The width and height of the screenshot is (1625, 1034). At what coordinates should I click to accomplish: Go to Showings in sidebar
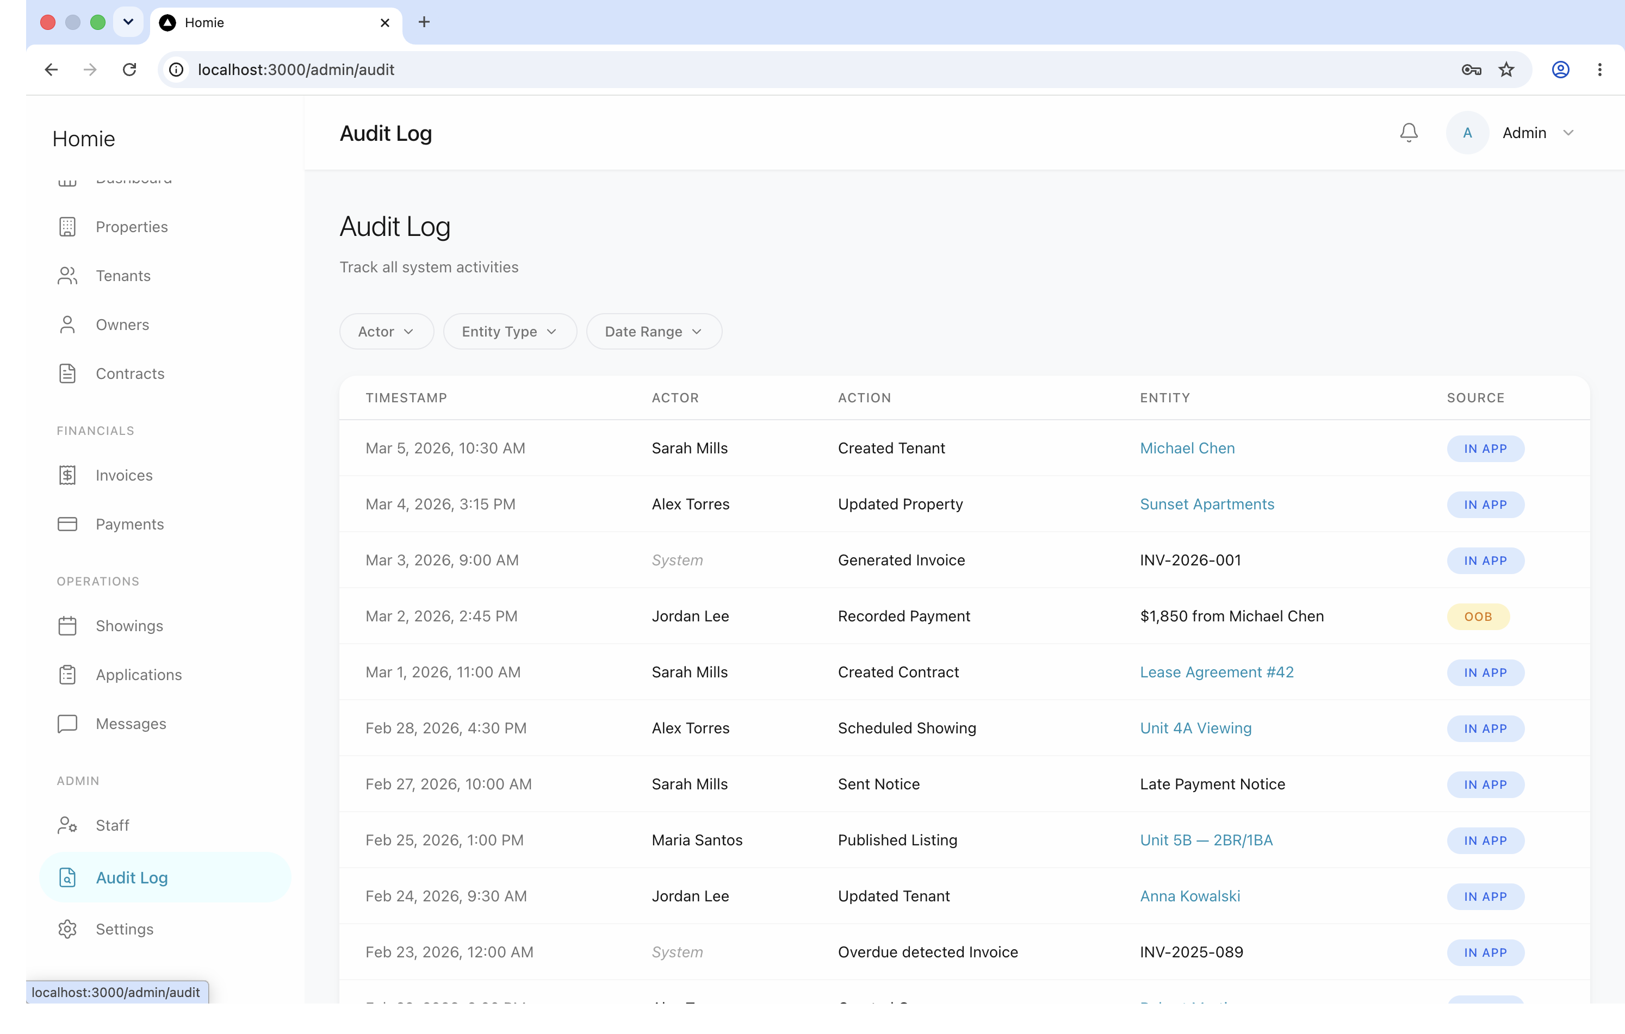[x=165, y=626]
